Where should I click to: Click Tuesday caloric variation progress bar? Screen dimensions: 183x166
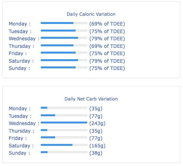click(64, 31)
